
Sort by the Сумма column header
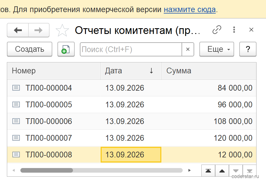click(x=209, y=71)
